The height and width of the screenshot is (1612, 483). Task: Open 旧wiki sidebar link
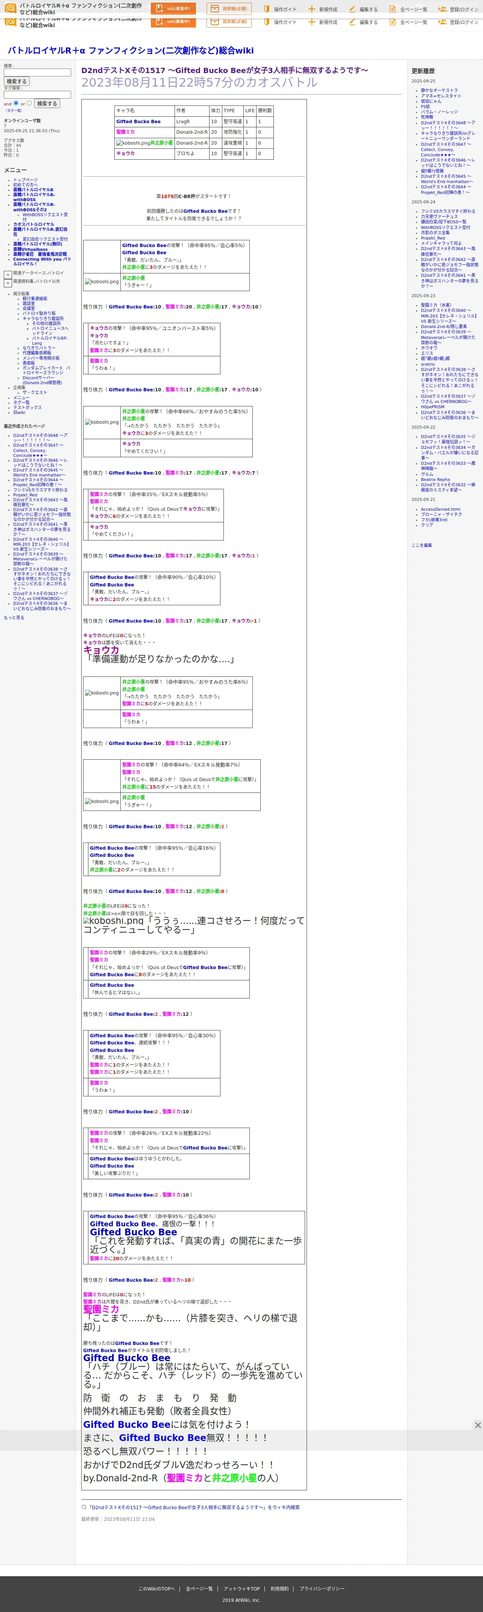click(19, 412)
